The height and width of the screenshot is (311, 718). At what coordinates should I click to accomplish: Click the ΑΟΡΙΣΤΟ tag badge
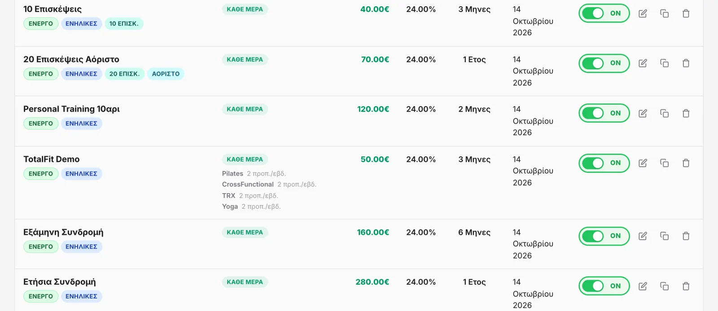coord(166,74)
